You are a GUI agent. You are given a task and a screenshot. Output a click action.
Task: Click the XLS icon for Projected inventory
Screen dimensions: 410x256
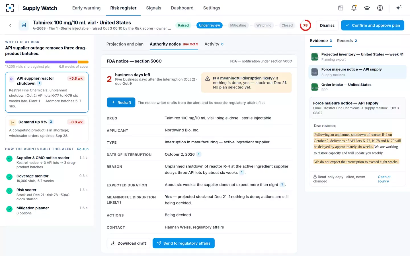pyautogui.click(x=315, y=57)
